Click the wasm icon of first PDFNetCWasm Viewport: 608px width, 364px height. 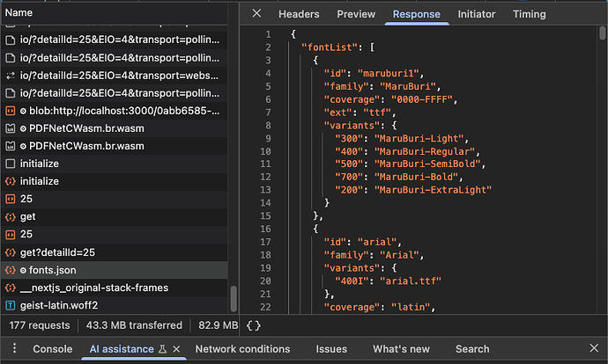[10, 128]
